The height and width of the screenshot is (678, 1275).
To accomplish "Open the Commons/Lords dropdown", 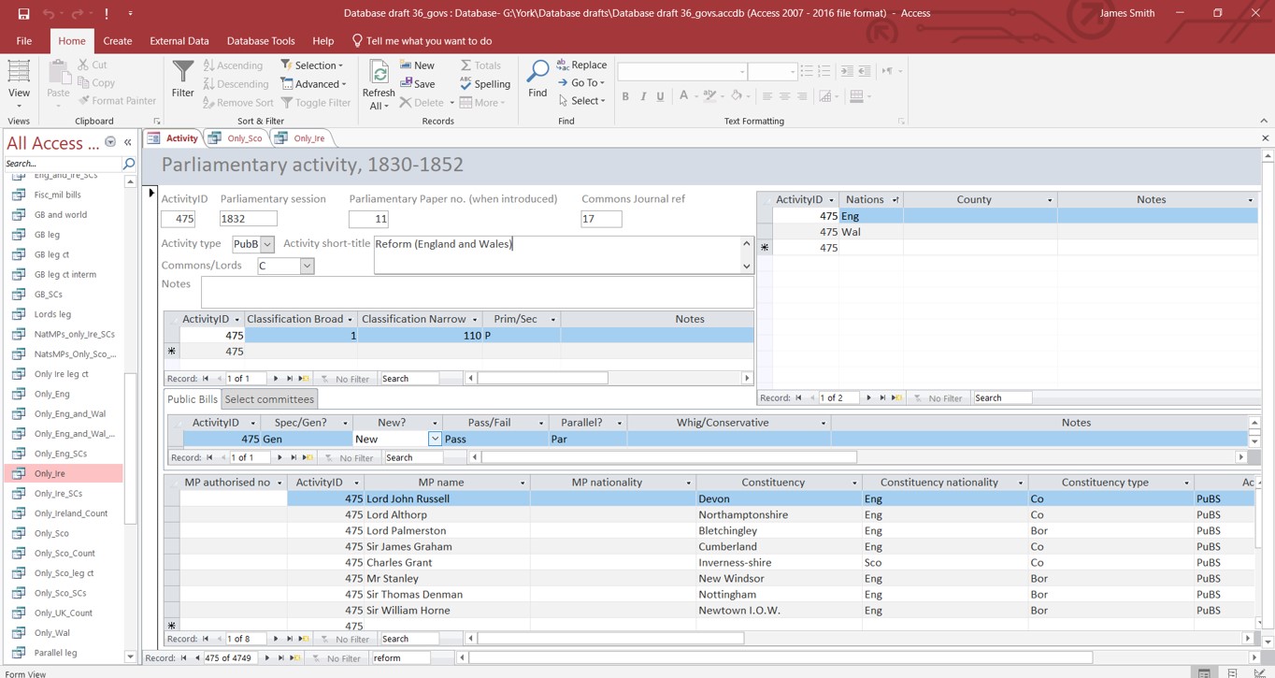I will click(x=307, y=267).
